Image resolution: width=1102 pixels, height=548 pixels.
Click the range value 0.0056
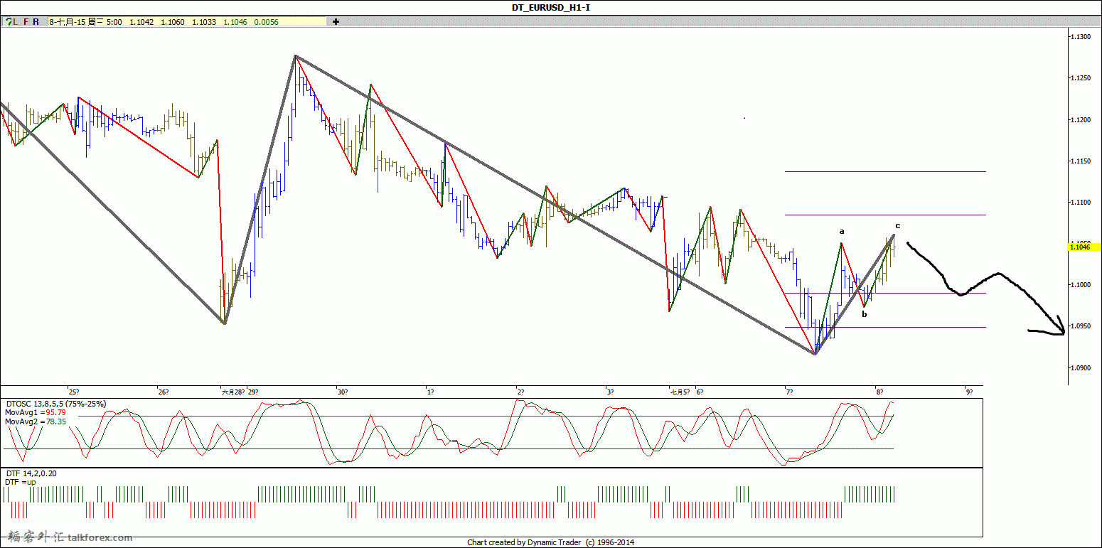coord(267,22)
